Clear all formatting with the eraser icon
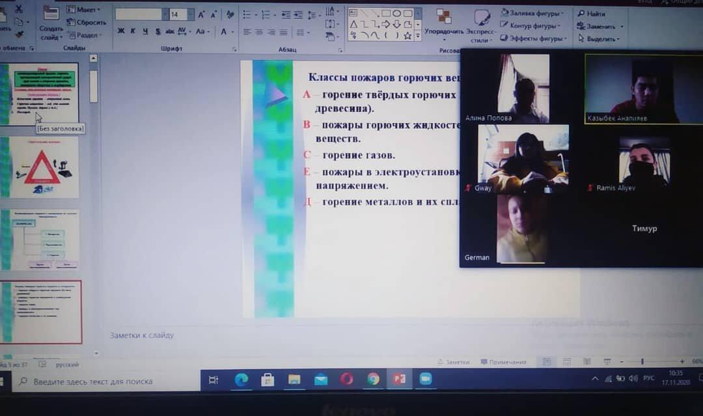The width and height of the screenshot is (703, 416). coord(230,14)
